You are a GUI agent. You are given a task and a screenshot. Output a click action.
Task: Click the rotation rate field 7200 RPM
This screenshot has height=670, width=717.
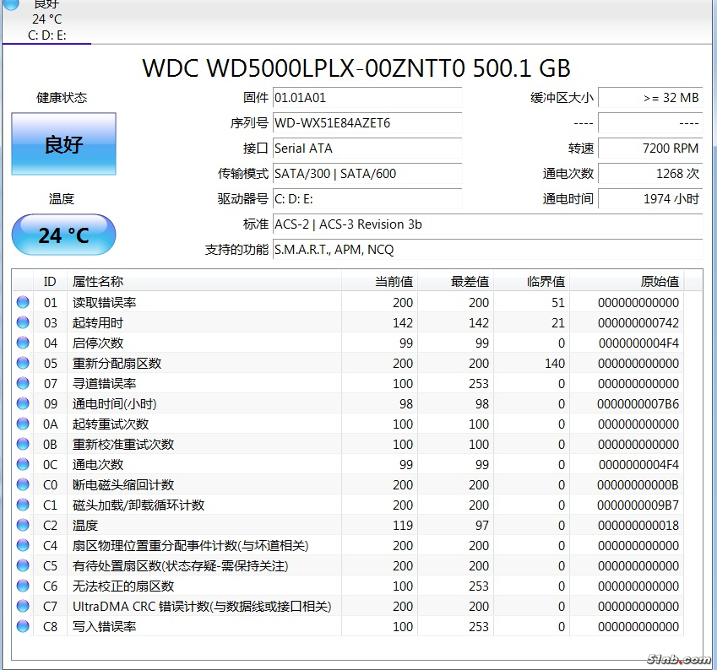tap(650, 149)
